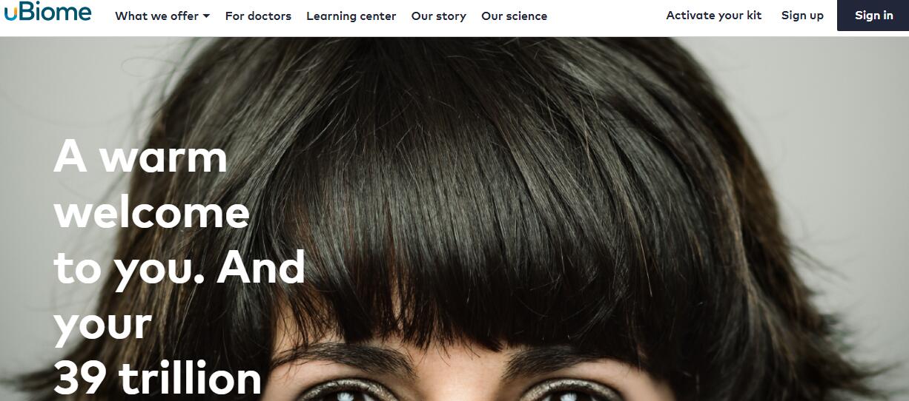909x401 pixels.
Task: Open the Our science link
Action: coord(514,16)
